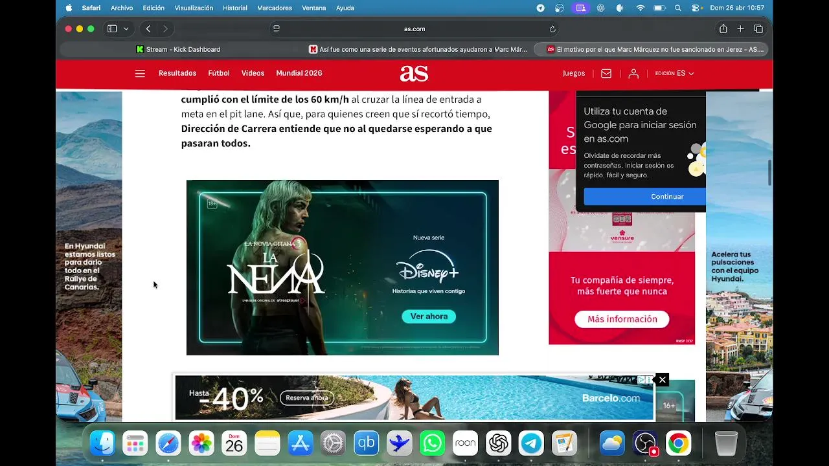Image resolution: width=829 pixels, height=466 pixels.
Task: Click the date and time in menu bar
Action: (737, 8)
